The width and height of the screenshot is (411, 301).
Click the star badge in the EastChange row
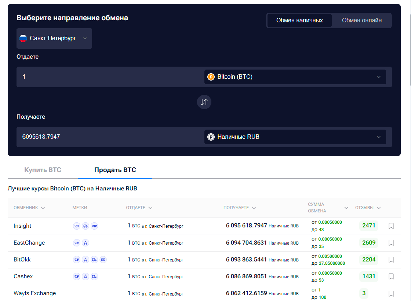click(x=86, y=243)
